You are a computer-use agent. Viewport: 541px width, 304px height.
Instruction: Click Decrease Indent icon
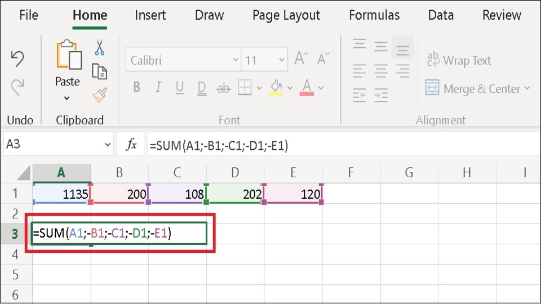pos(359,95)
